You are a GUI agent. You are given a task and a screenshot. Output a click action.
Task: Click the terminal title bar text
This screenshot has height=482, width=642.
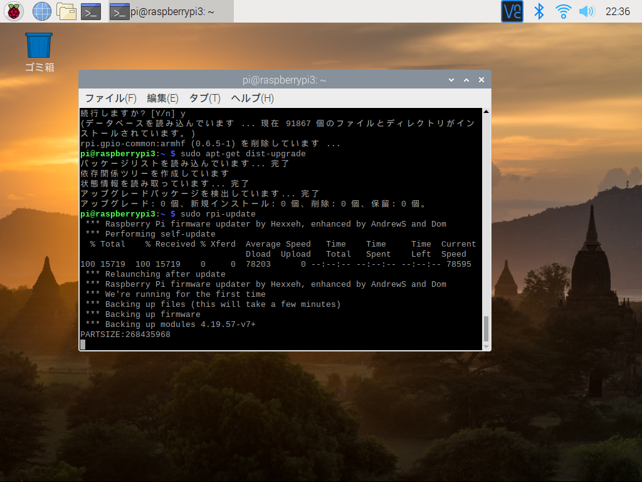(x=284, y=80)
